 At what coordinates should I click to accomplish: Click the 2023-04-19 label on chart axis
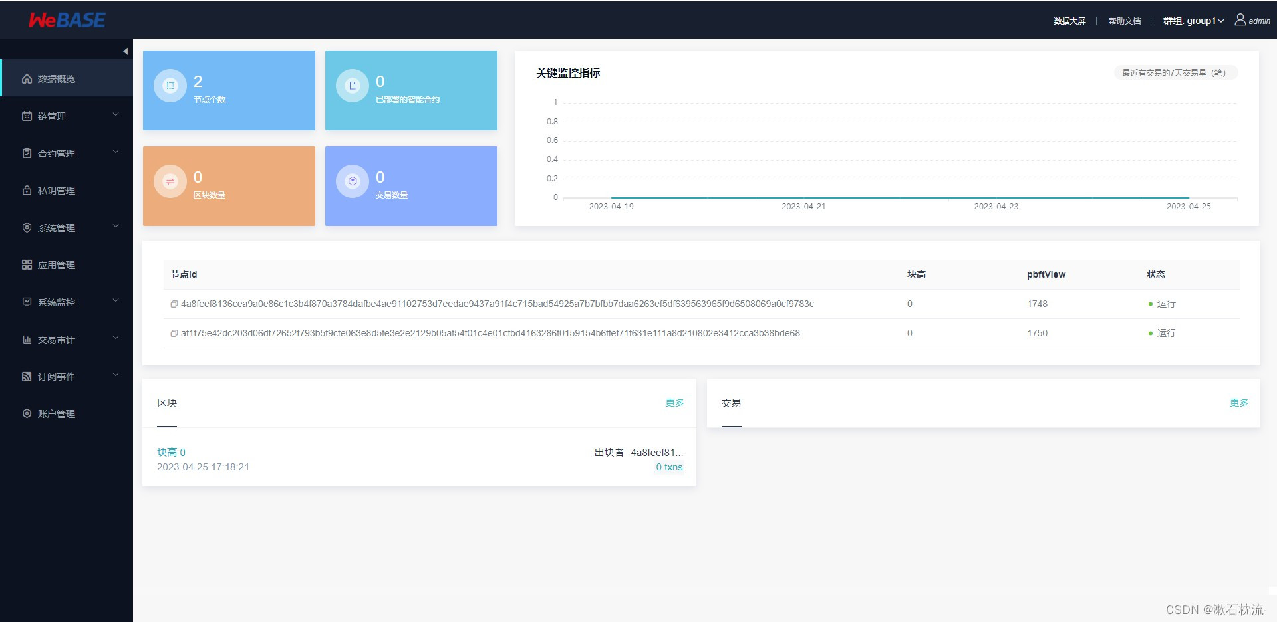611,207
